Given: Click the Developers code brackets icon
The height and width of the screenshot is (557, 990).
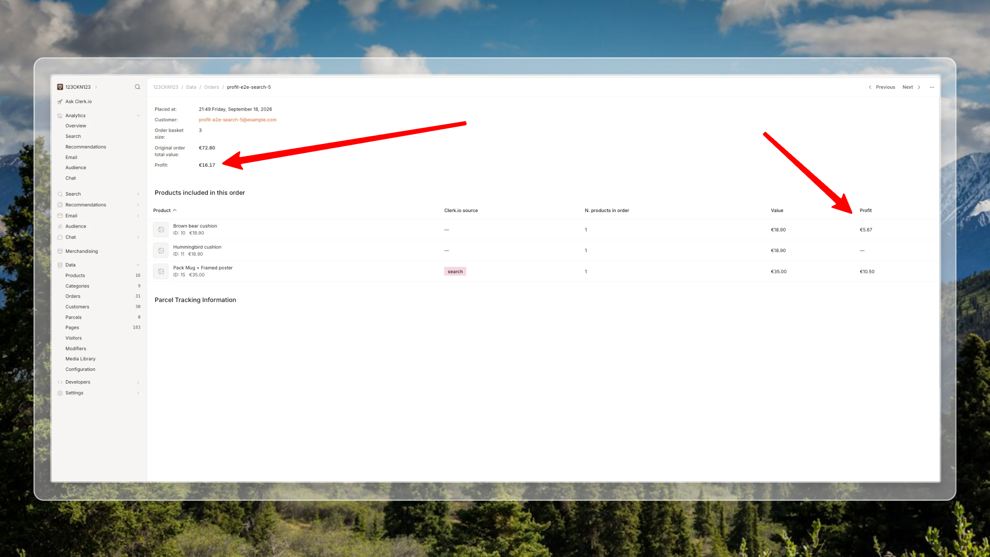Looking at the screenshot, I should coord(60,382).
